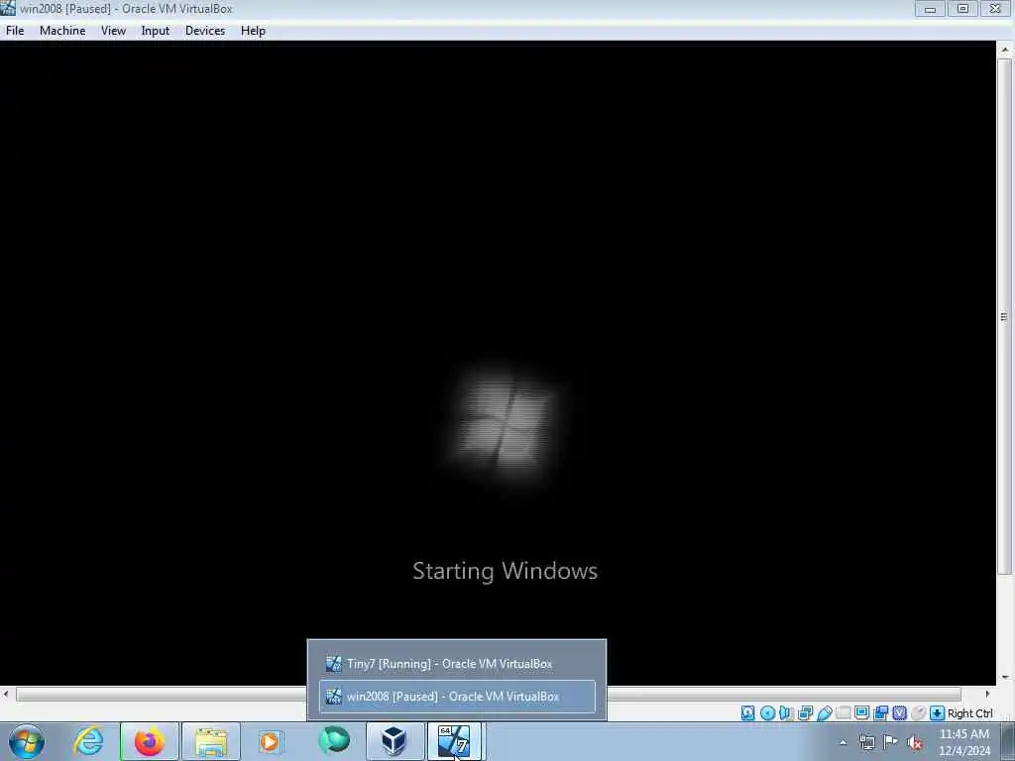Open Windows Explorer from taskbar
Screen dimensions: 1015x761
[x=211, y=741]
